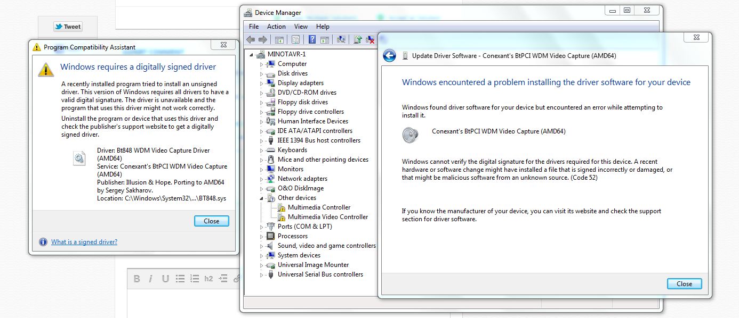Select the Mice and other pointing devices icon
Viewport: 739px width, 318px height.
pos(270,160)
